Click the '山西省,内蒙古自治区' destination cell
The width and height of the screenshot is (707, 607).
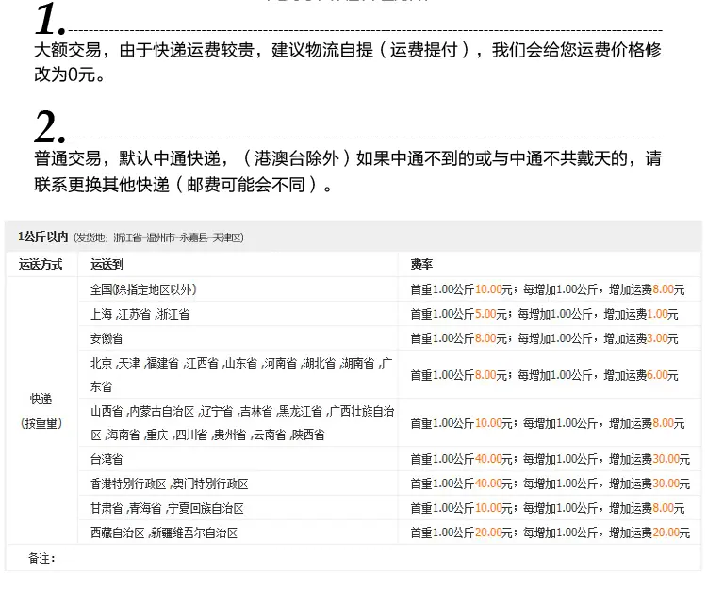[238, 422]
